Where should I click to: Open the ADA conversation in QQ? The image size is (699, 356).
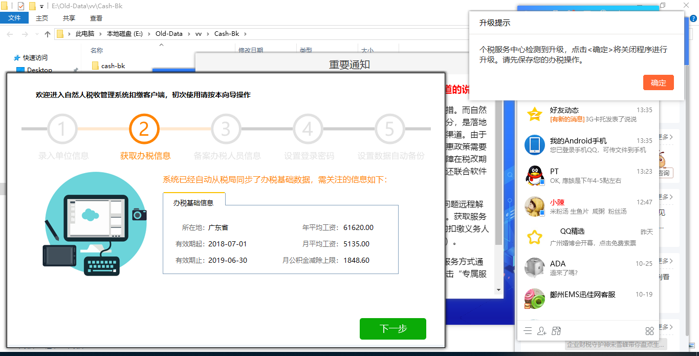pos(588,268)
